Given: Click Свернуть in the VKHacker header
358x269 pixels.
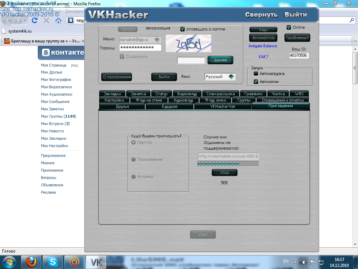Looking at the screenshot, I should [x=262, y=15].
